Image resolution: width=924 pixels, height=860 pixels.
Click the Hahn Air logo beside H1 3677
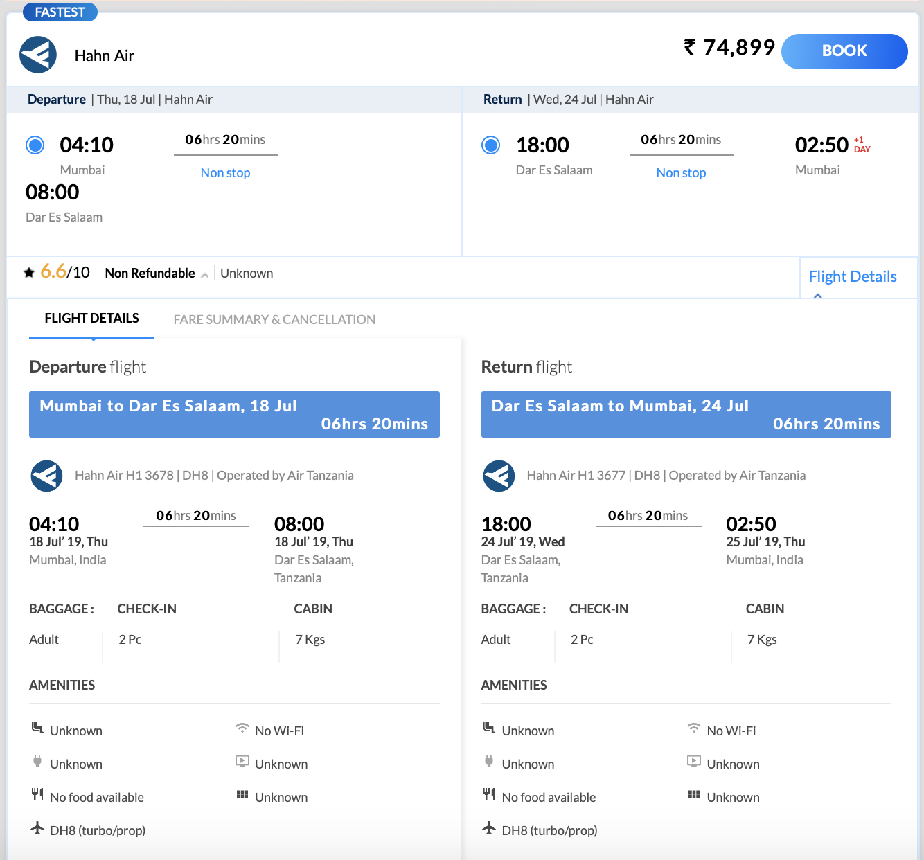coord(499,476)
